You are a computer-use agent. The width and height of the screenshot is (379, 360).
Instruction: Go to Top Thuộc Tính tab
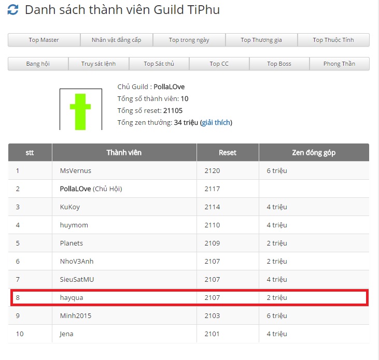click(x=333, y=40)
